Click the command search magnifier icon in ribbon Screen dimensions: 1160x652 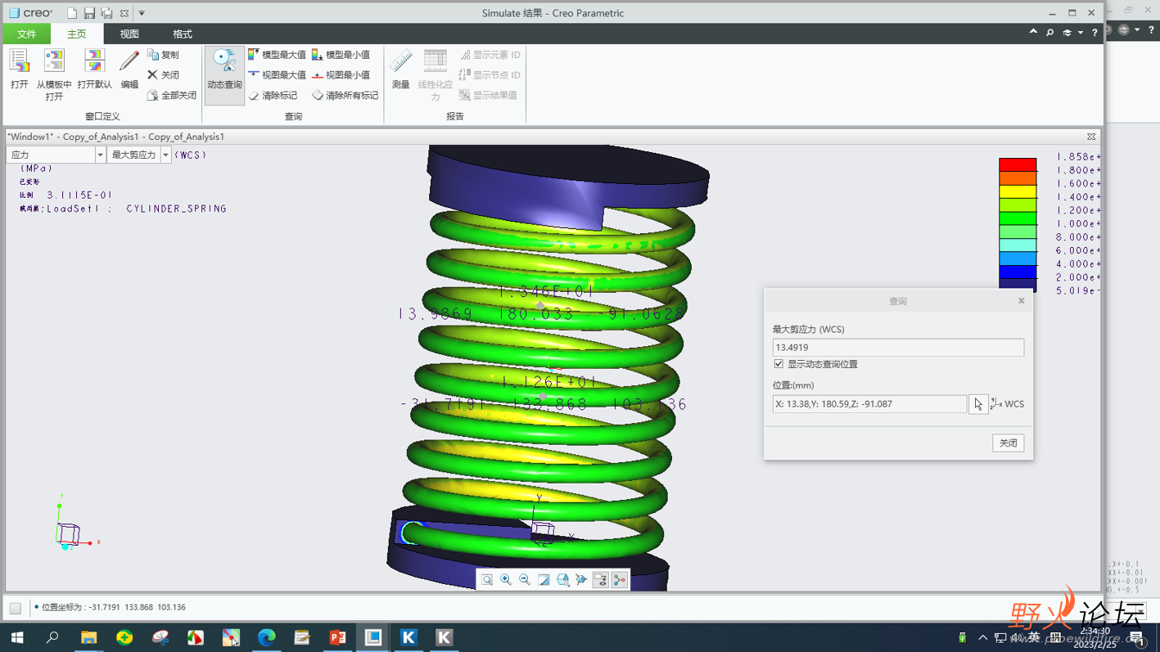point(1049,33)
